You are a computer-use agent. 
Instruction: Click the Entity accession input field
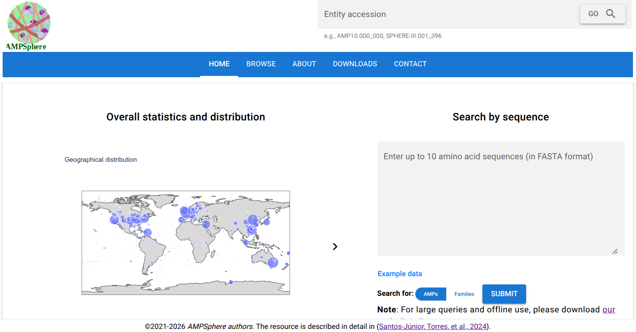(x=436, y=14)
